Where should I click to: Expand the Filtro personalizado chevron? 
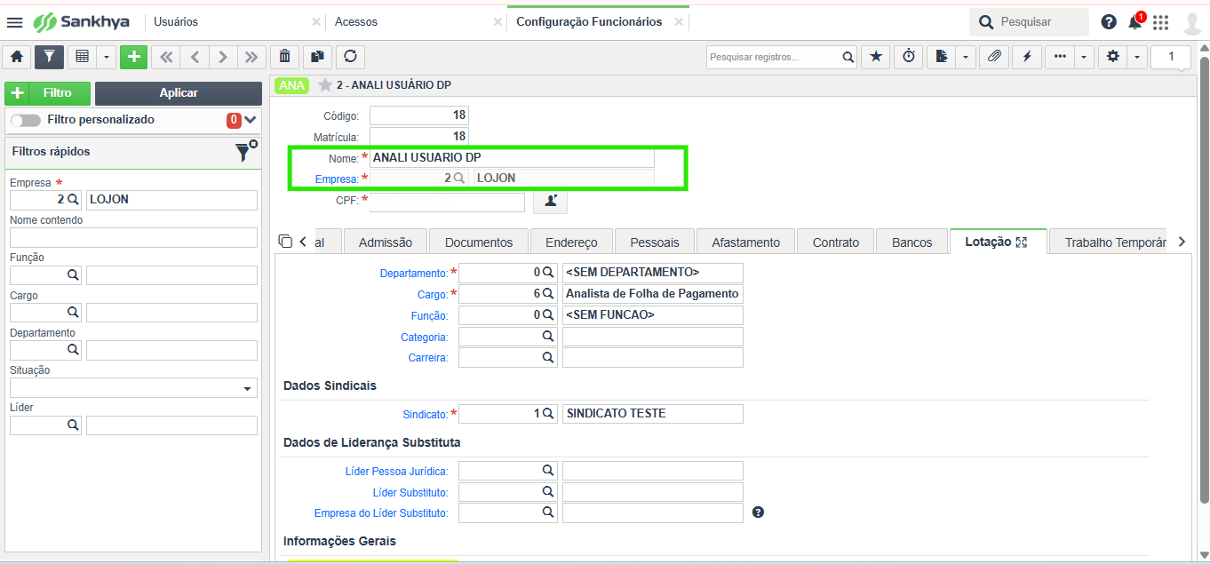[251, 120]
